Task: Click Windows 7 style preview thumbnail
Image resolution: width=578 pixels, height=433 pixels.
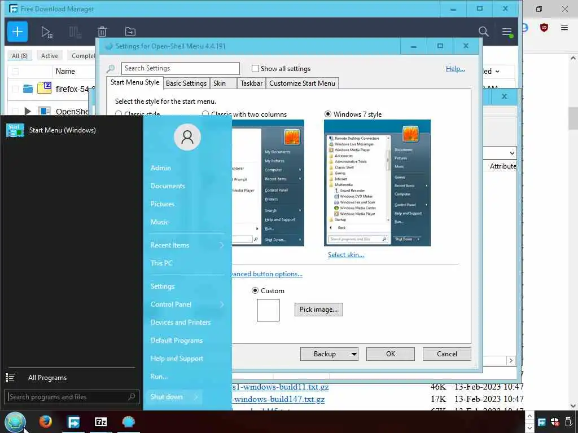Action: [x=377, y=183]
